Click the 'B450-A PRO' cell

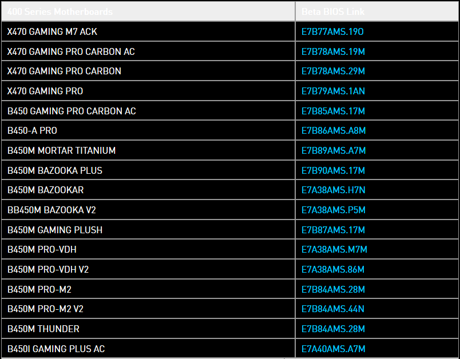[148, 130]
